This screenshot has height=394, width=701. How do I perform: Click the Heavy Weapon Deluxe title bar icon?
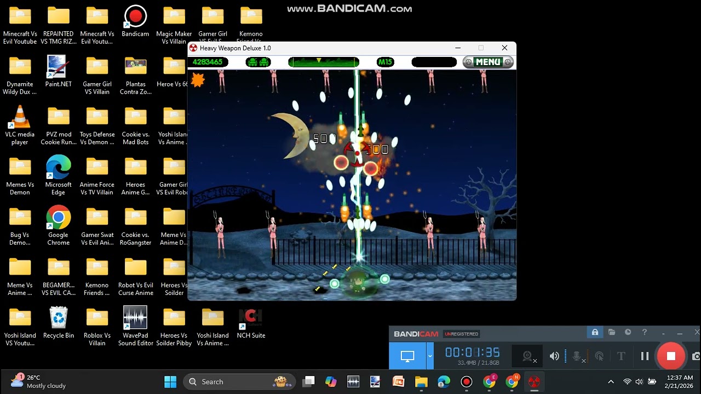(193, 48)
